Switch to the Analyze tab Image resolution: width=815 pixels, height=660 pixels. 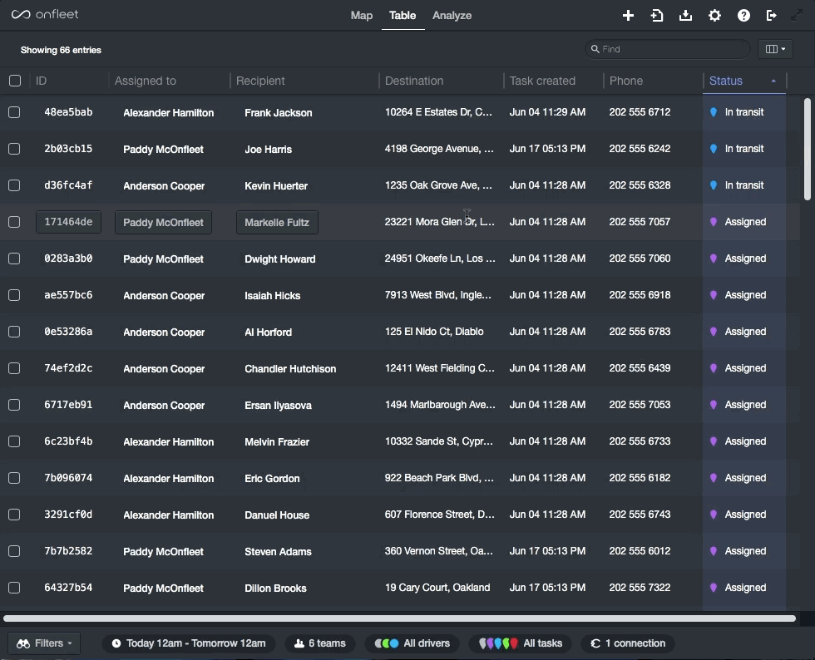click(x=452, y=16)
